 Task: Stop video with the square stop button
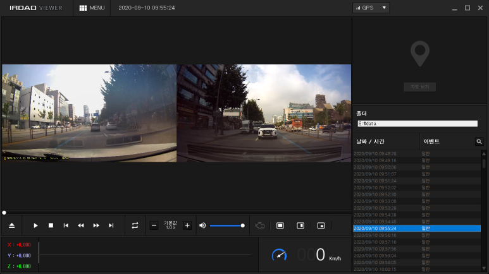51,225
